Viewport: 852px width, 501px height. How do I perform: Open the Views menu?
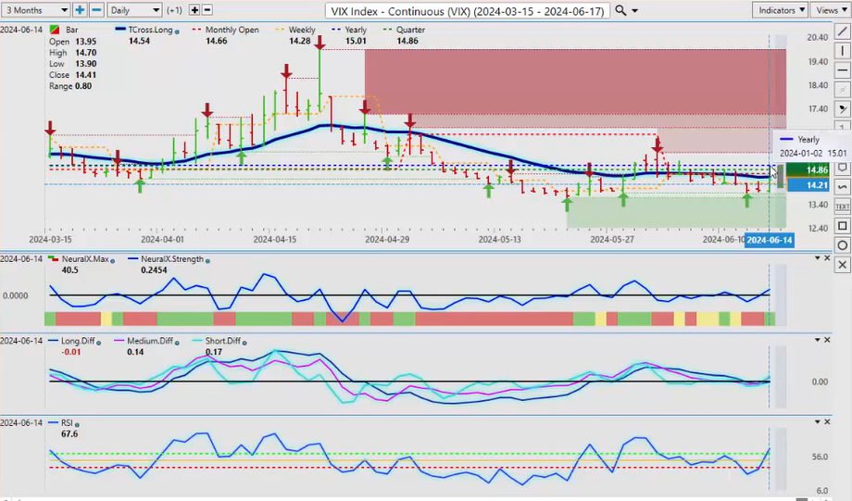point(827,10)
